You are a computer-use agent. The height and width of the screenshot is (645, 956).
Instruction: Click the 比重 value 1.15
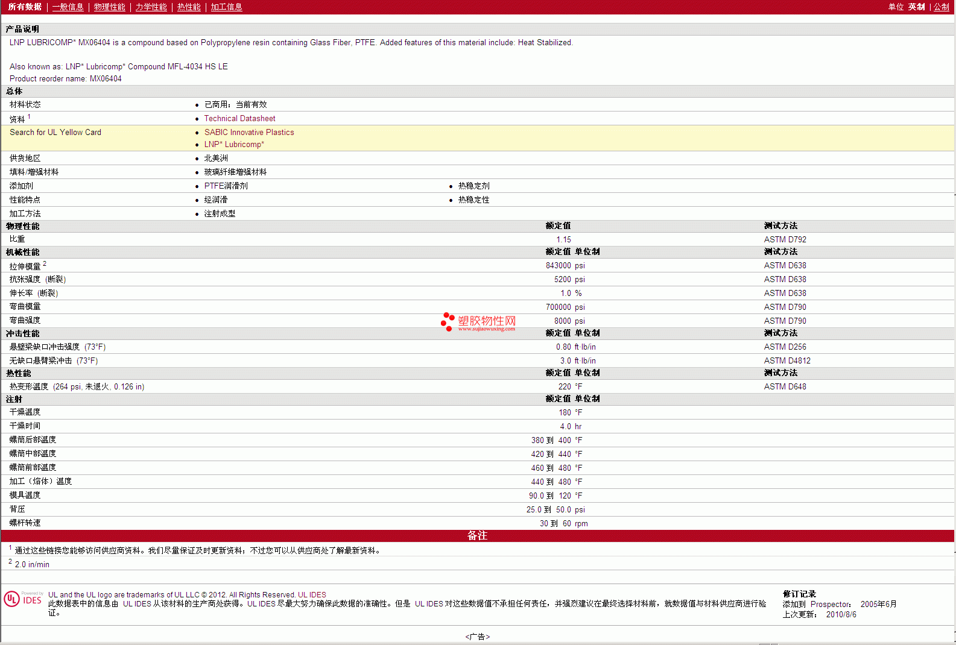pos(563,240)
